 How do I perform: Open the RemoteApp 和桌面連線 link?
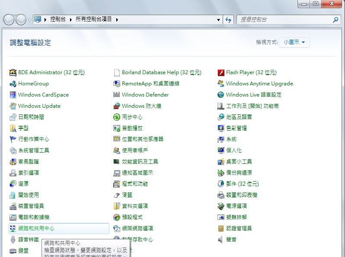(151, 84)
